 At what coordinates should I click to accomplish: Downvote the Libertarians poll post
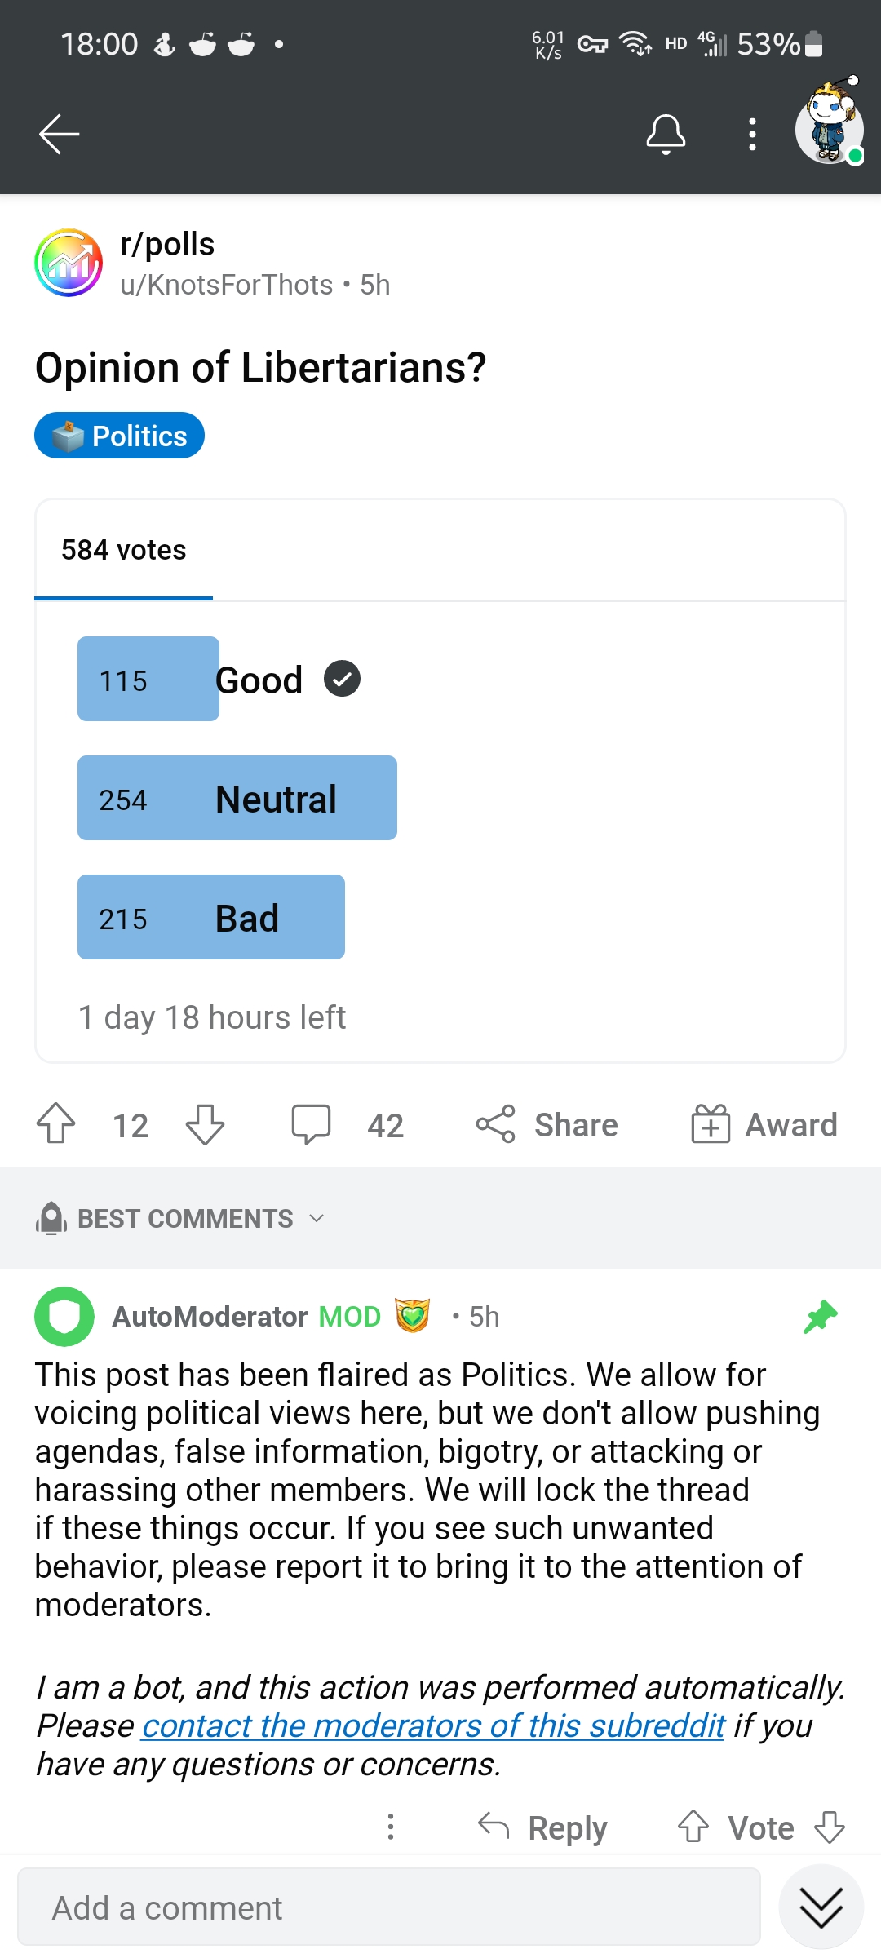205,1124
